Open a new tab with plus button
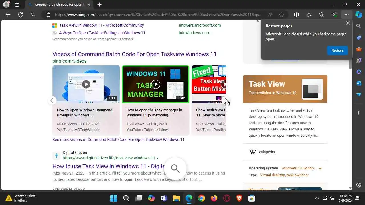Screen dimensions: 365x205 (99, 5)
